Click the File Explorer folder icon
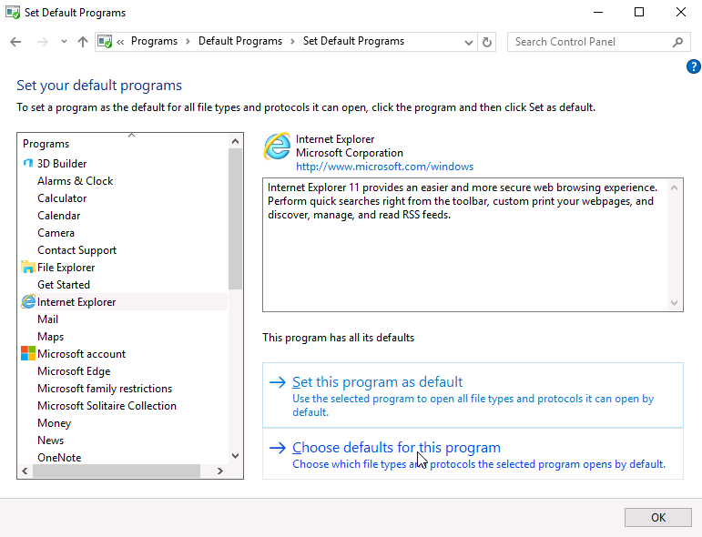 [x=28, y=268]
